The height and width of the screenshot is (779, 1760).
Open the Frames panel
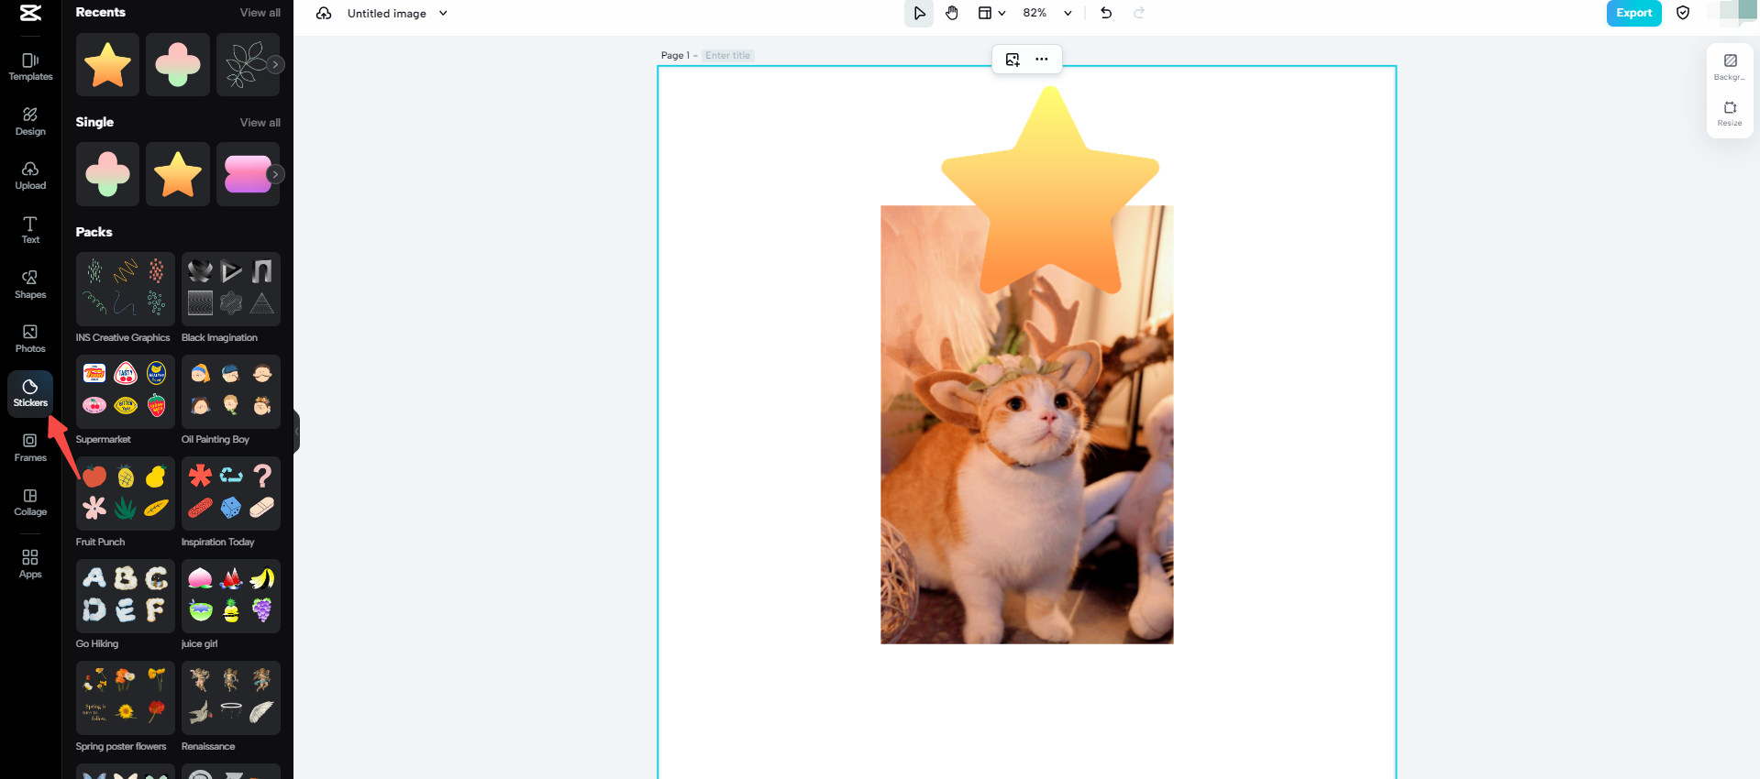[x=30, y=447]
